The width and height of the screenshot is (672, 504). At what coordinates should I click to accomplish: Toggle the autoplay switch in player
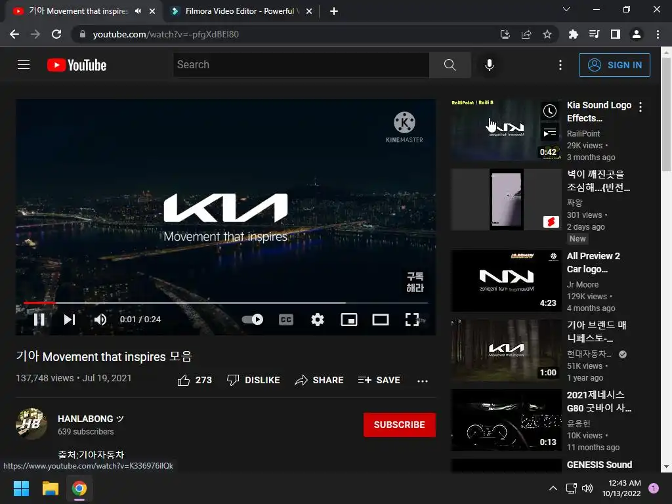coord(253,320)
